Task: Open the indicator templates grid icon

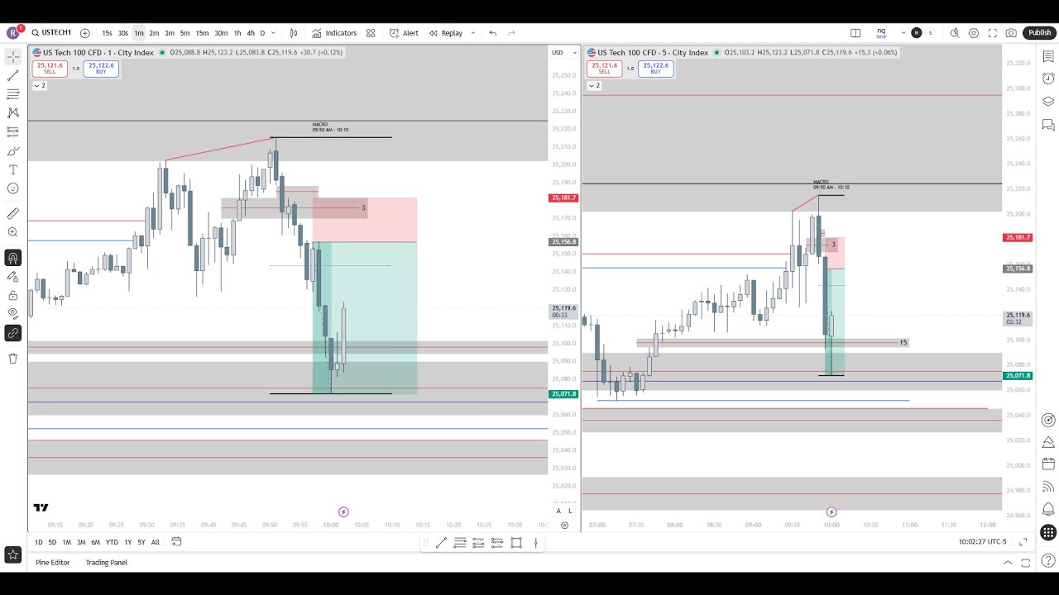Action: click(371, 33)
